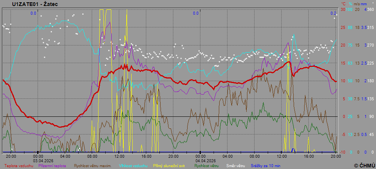The width and height of the screenshot is (376, 169).
Task: Click the "© ČHMÚ" copyright text
Action: pyautogui.click(x=364, y=166)
